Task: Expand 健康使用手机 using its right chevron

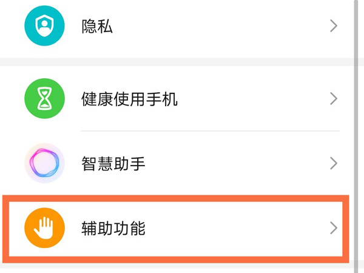Action: pos(333,98)
